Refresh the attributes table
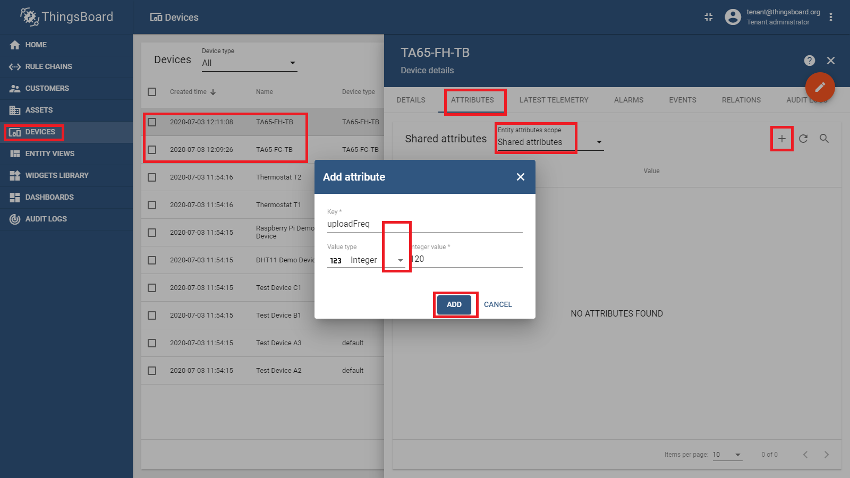This screenshot has width=850, height=478. (803, 139)
